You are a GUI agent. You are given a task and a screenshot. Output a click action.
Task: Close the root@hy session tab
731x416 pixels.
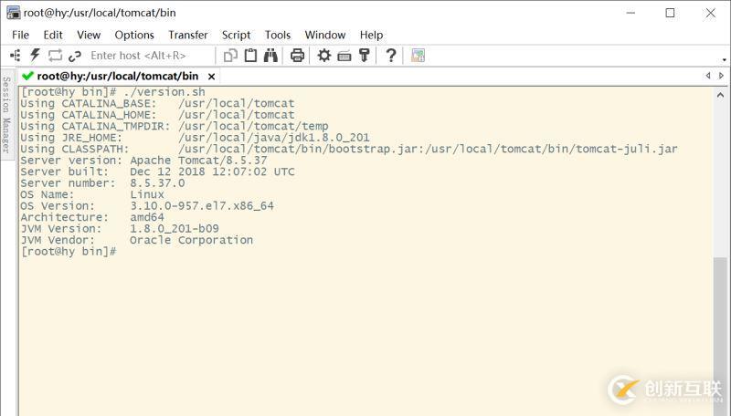211,77
